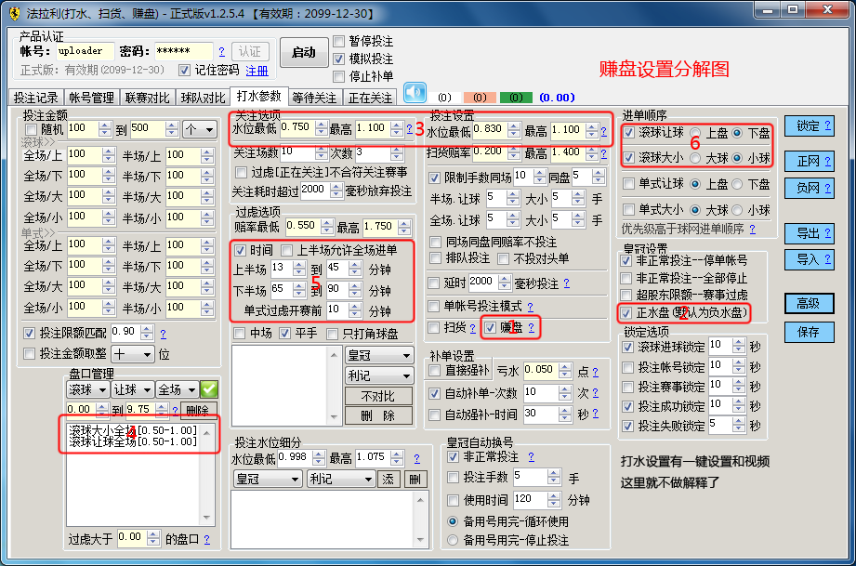Enable the 暂停投注 checkbox

pyautogui.click(x=341, y=42)
